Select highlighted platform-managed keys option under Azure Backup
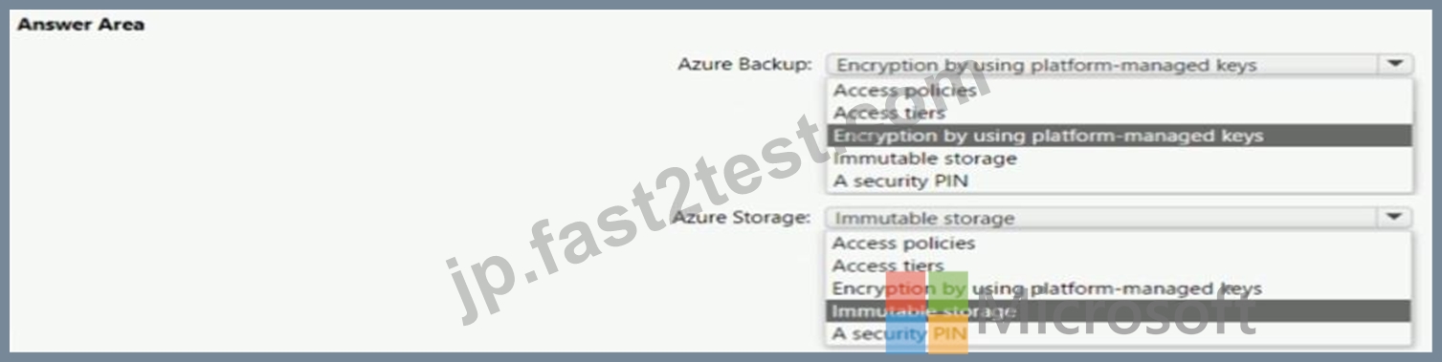 point(1119,136)
